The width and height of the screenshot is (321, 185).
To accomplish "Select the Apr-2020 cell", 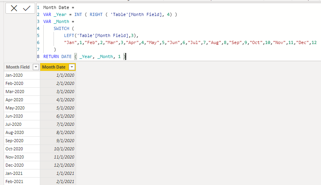I will [x=22, y=100].
